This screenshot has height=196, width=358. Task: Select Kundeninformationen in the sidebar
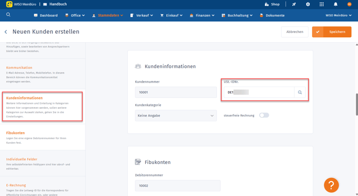tap(25, 98)
